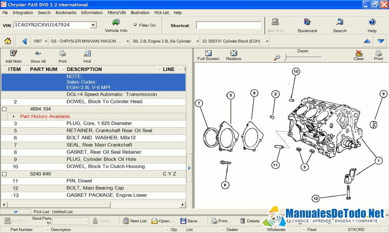Go to previous illustration with up arrow
Screen dimensions: 389x233
coord(367,41)
